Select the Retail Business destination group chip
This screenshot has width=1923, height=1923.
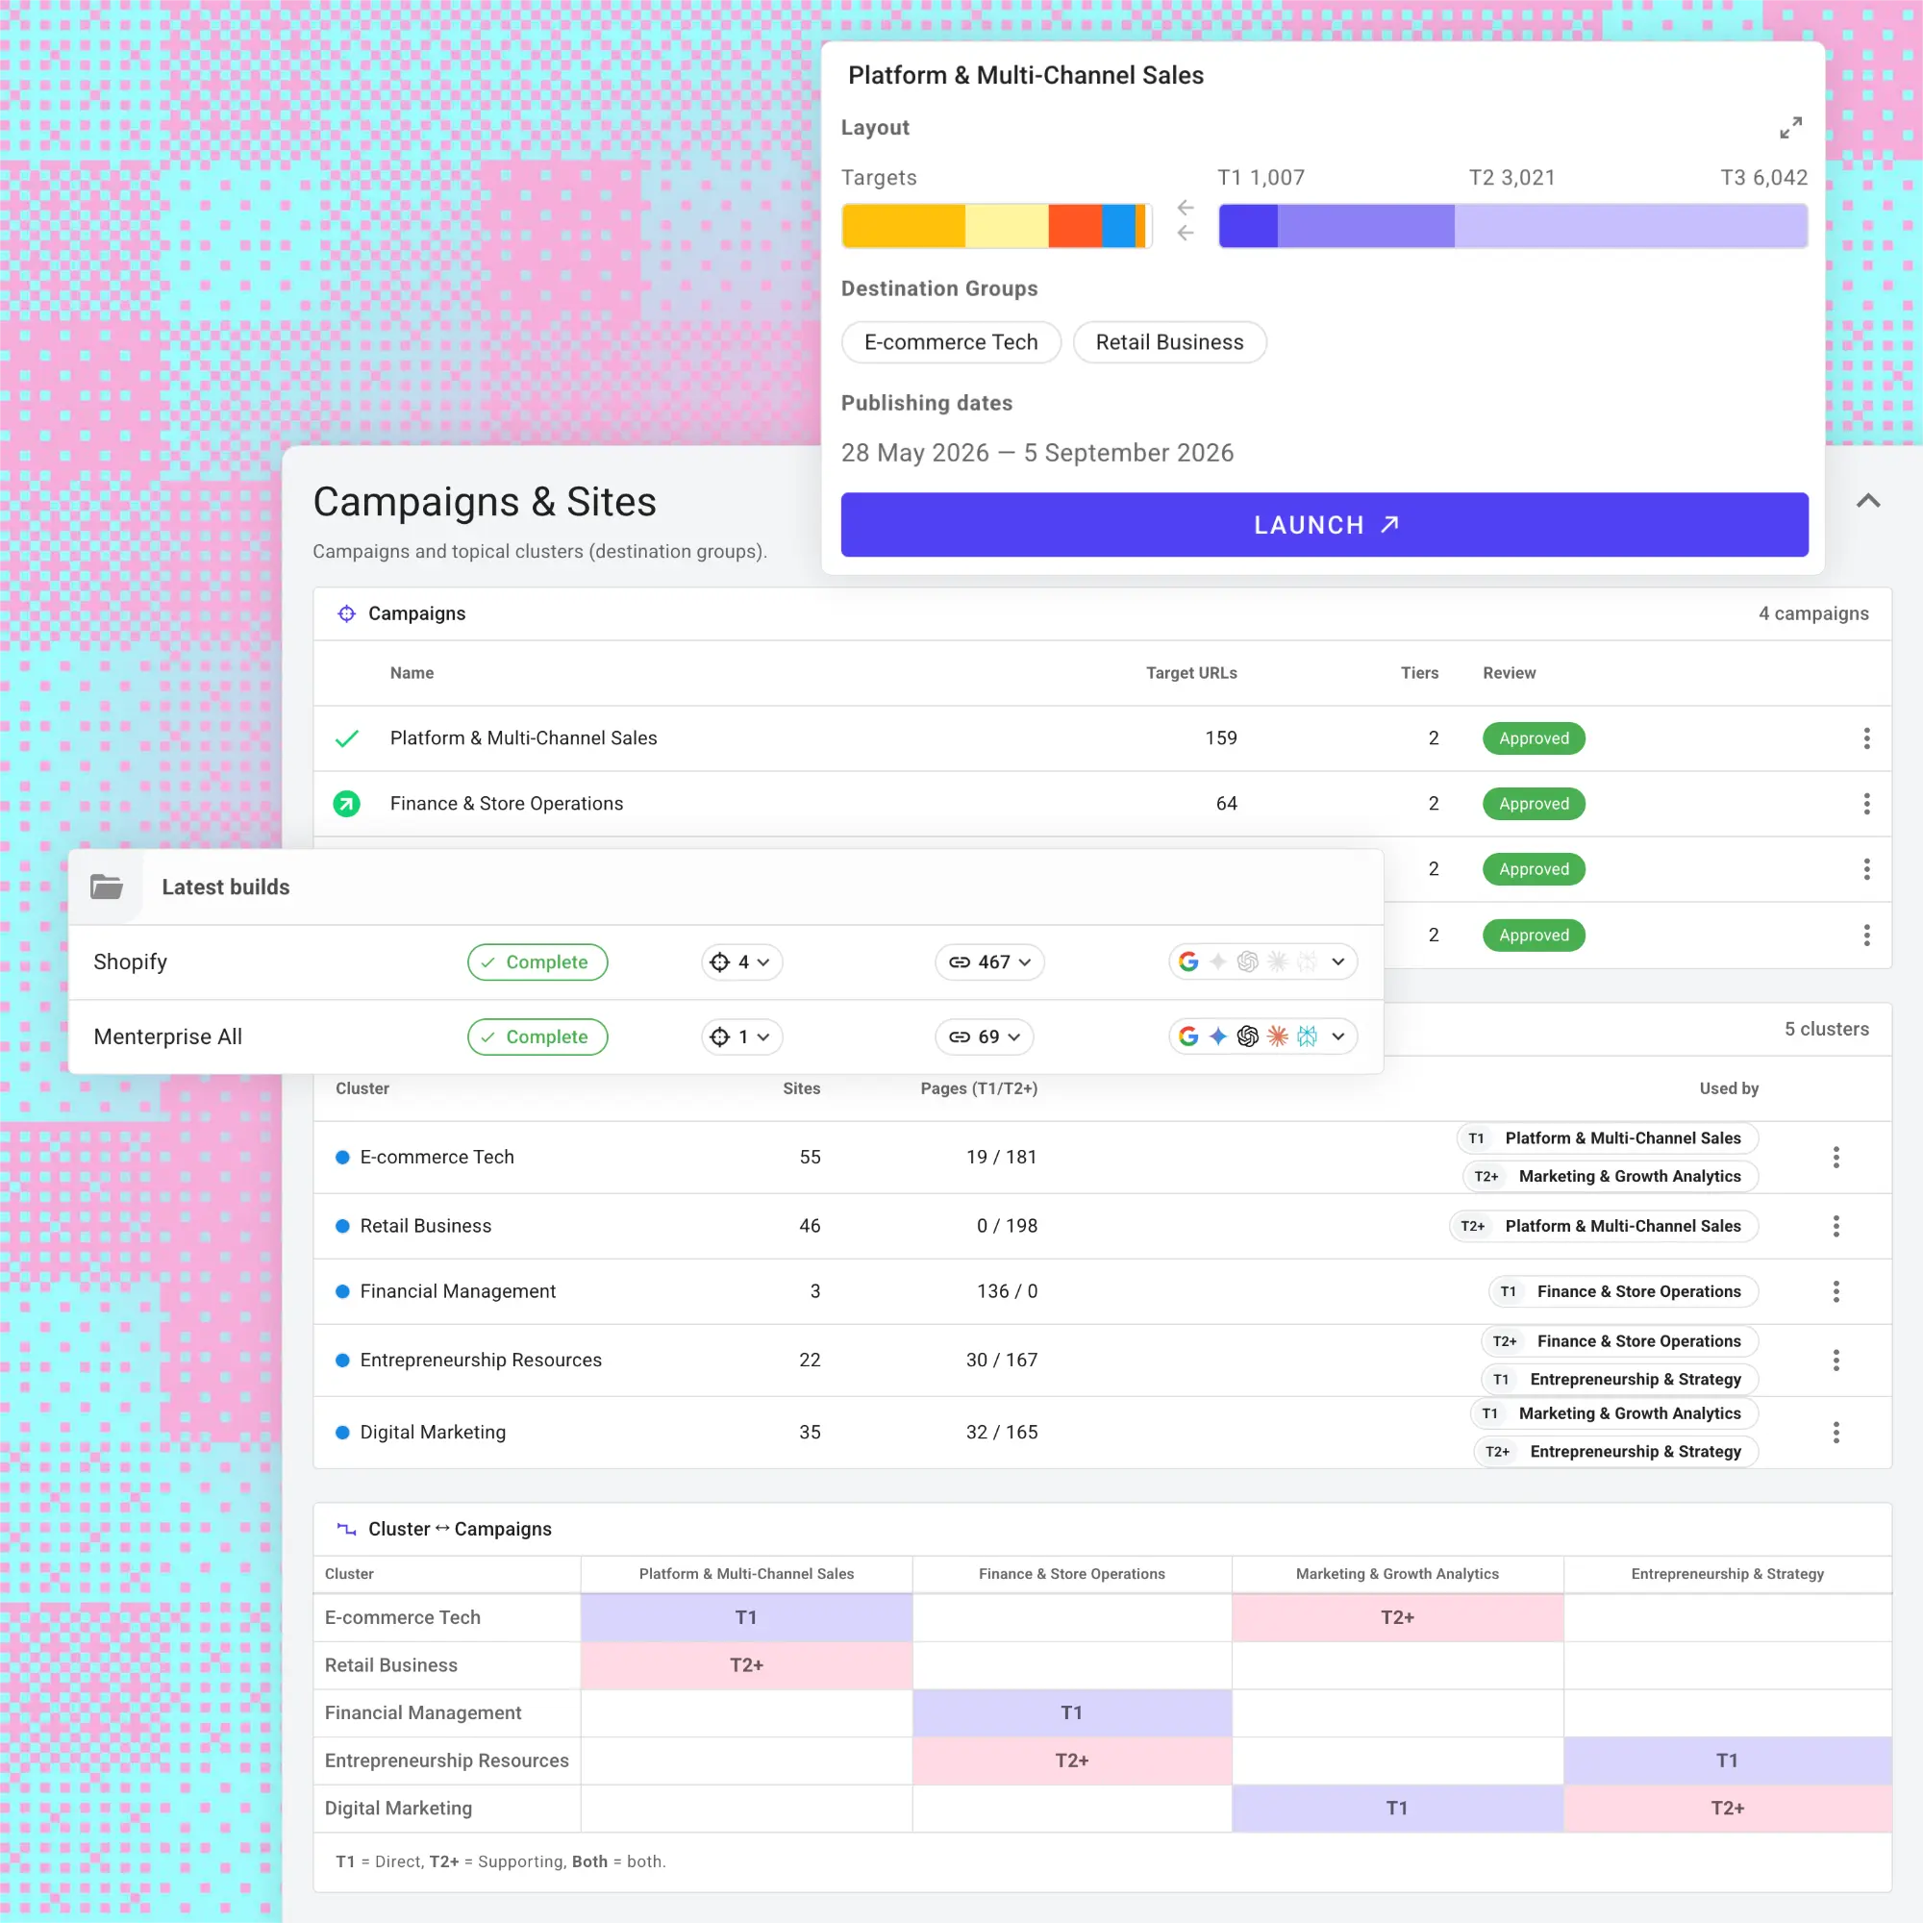click(1169, 342)
